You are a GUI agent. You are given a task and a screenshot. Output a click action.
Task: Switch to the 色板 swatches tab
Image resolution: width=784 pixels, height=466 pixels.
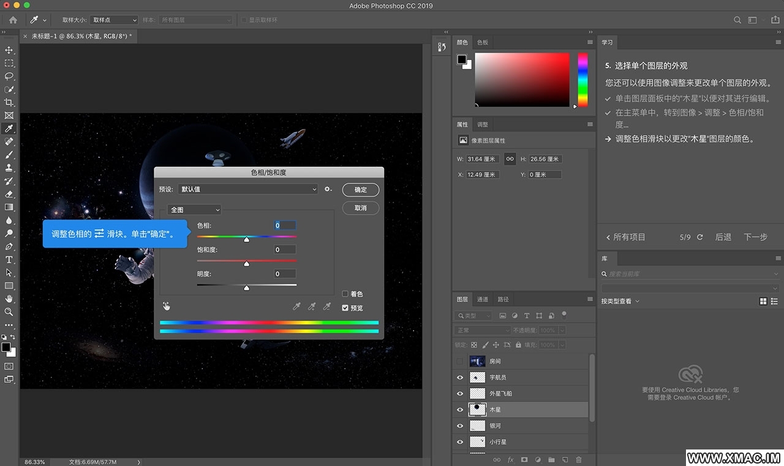[x=483, y=43]
